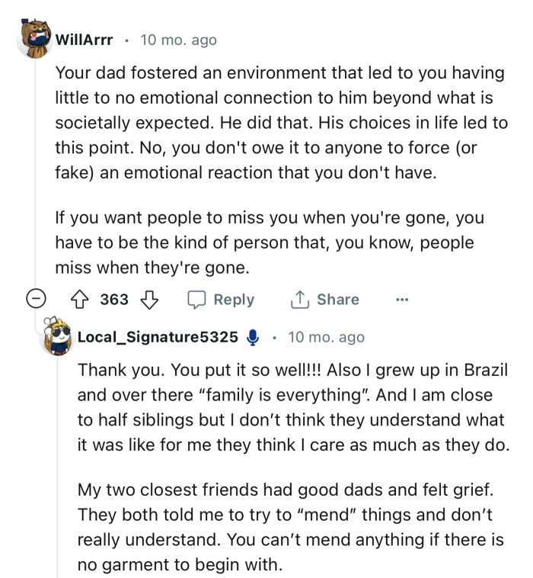Click the share arrow icon
Viewport: 533px width, 578px height.
pos(298,300)
